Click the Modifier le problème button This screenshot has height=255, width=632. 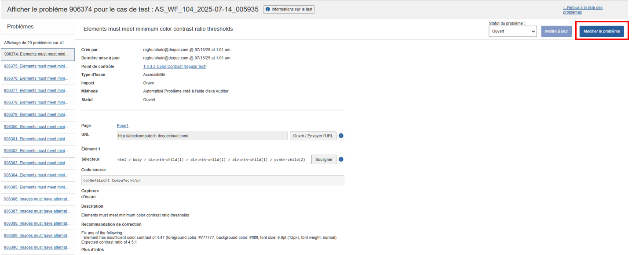pyautogui.click(x=601, y=32)
